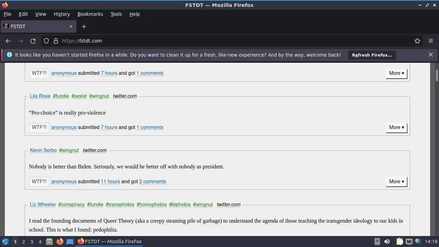Open Kevin Sorbo author link
439x247 pixels.
[x=43, y=150]
